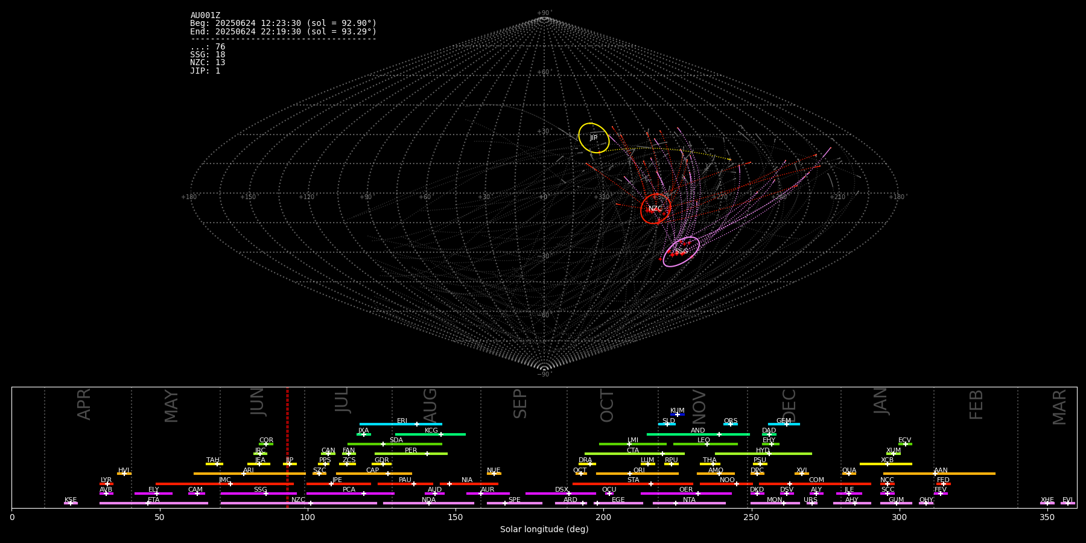Image resolution: width=1086 pixels, height=543 pixels.
Task: Click the orange ORI shower bar
Action: [x=637, y=474]
